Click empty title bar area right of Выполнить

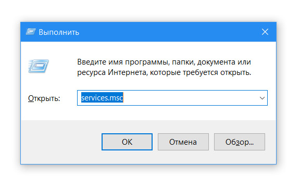[168, 32]
